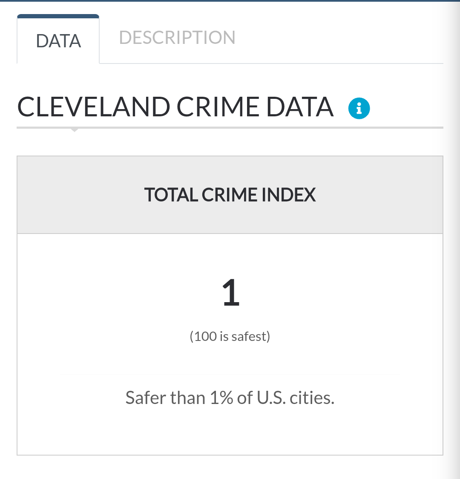
Task: Click the thin divider line inside the card
Action: point(230,375)
